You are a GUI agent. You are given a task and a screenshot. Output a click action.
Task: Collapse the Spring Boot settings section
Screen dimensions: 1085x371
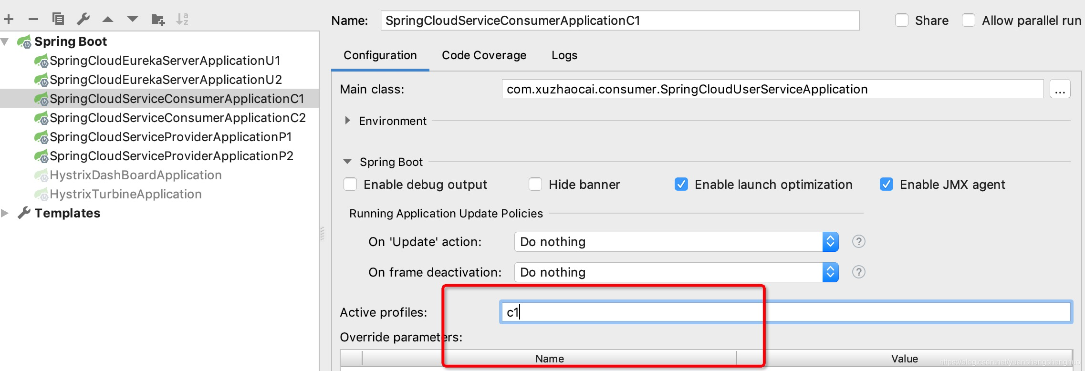[x=347, y=162]
